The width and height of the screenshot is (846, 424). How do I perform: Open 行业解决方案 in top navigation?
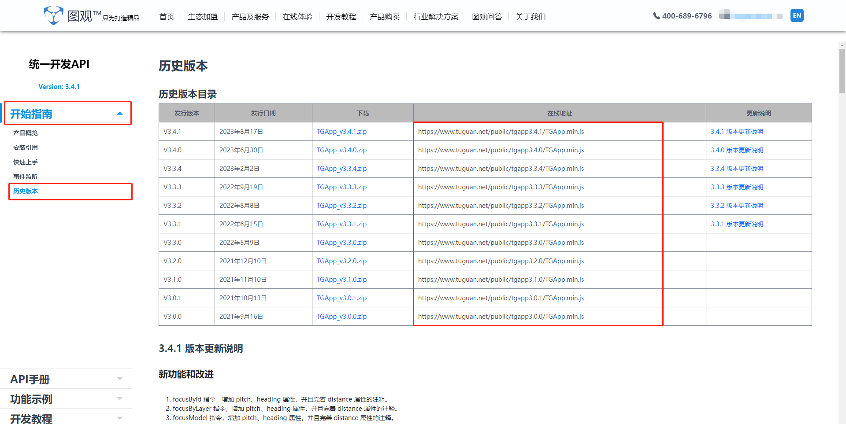pos(436,17)
